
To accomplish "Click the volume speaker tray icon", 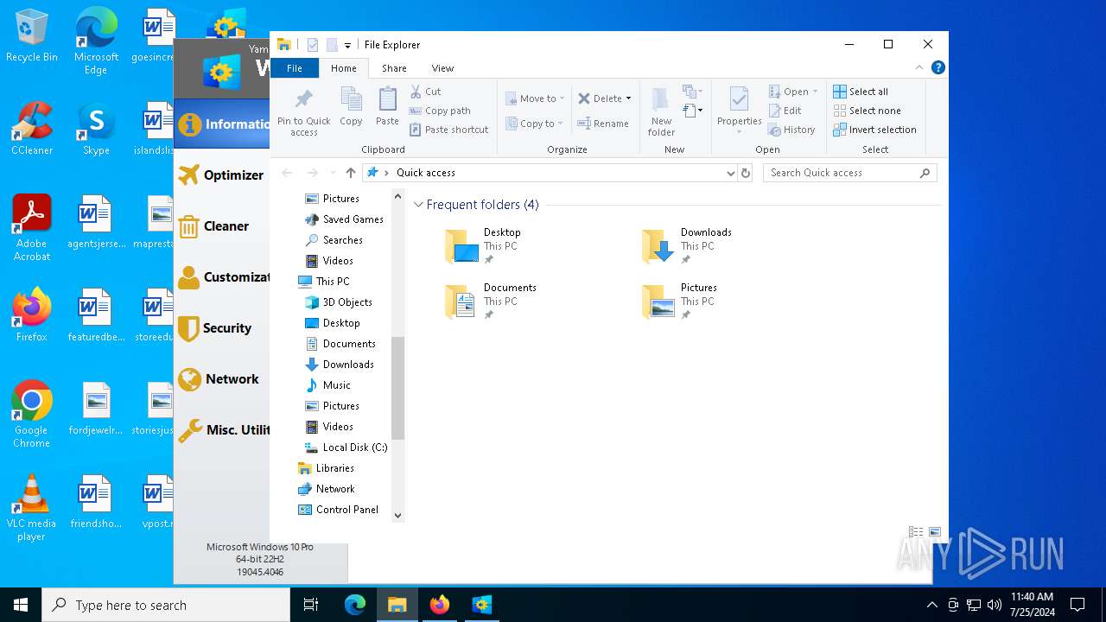I will (994, 605).
